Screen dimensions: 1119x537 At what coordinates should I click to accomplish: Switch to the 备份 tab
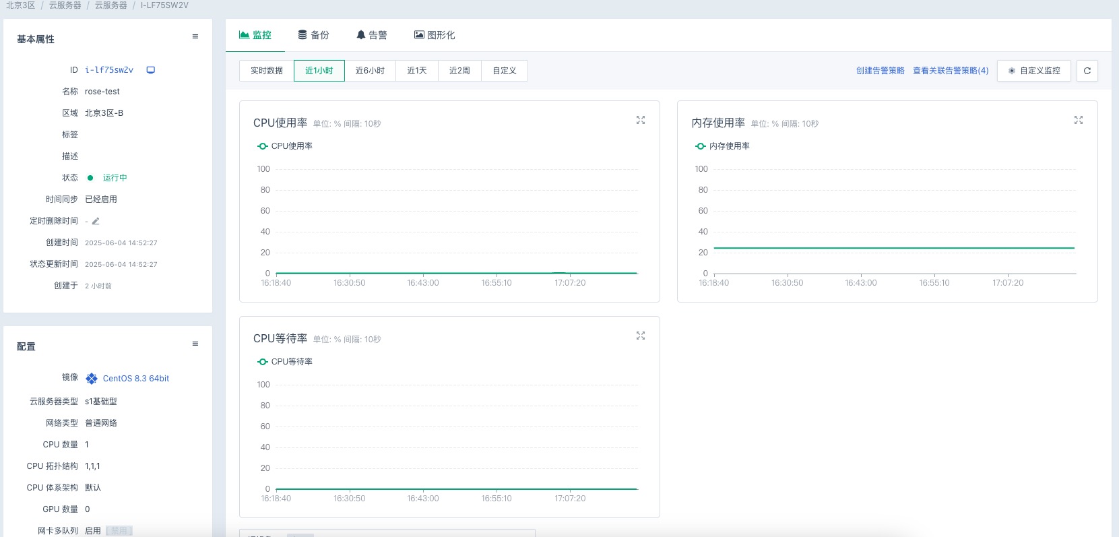tap(314, 35)
